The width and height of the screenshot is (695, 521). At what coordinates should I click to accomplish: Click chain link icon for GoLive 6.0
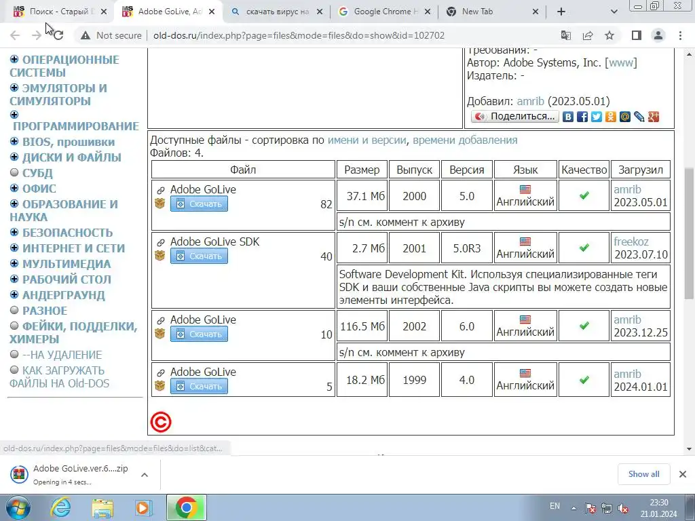point(160,320)
